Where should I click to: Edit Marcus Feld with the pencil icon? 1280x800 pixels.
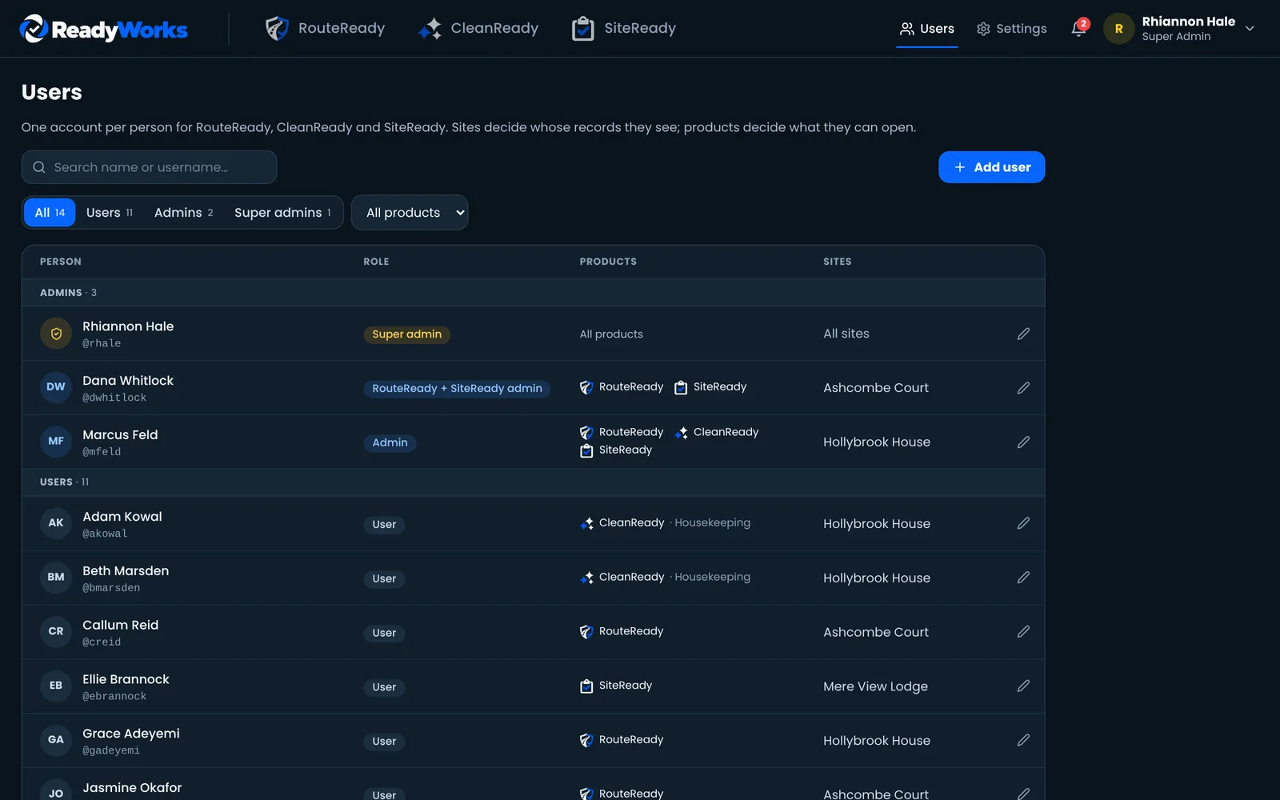click(1023, 442)
